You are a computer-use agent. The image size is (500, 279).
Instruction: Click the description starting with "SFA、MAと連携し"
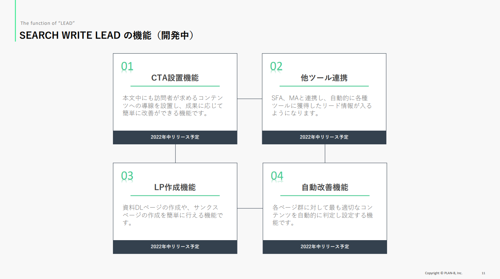tap(321, 106)
